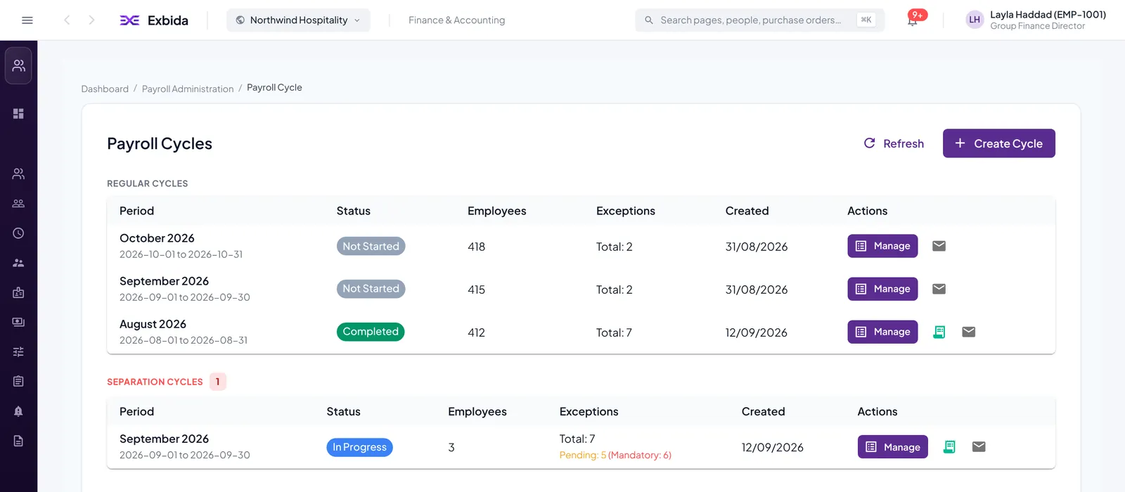Open the payments cash icon in sidebar
Screen dimensions: 1125x492
pyautogui.click(x=18, y=322)
